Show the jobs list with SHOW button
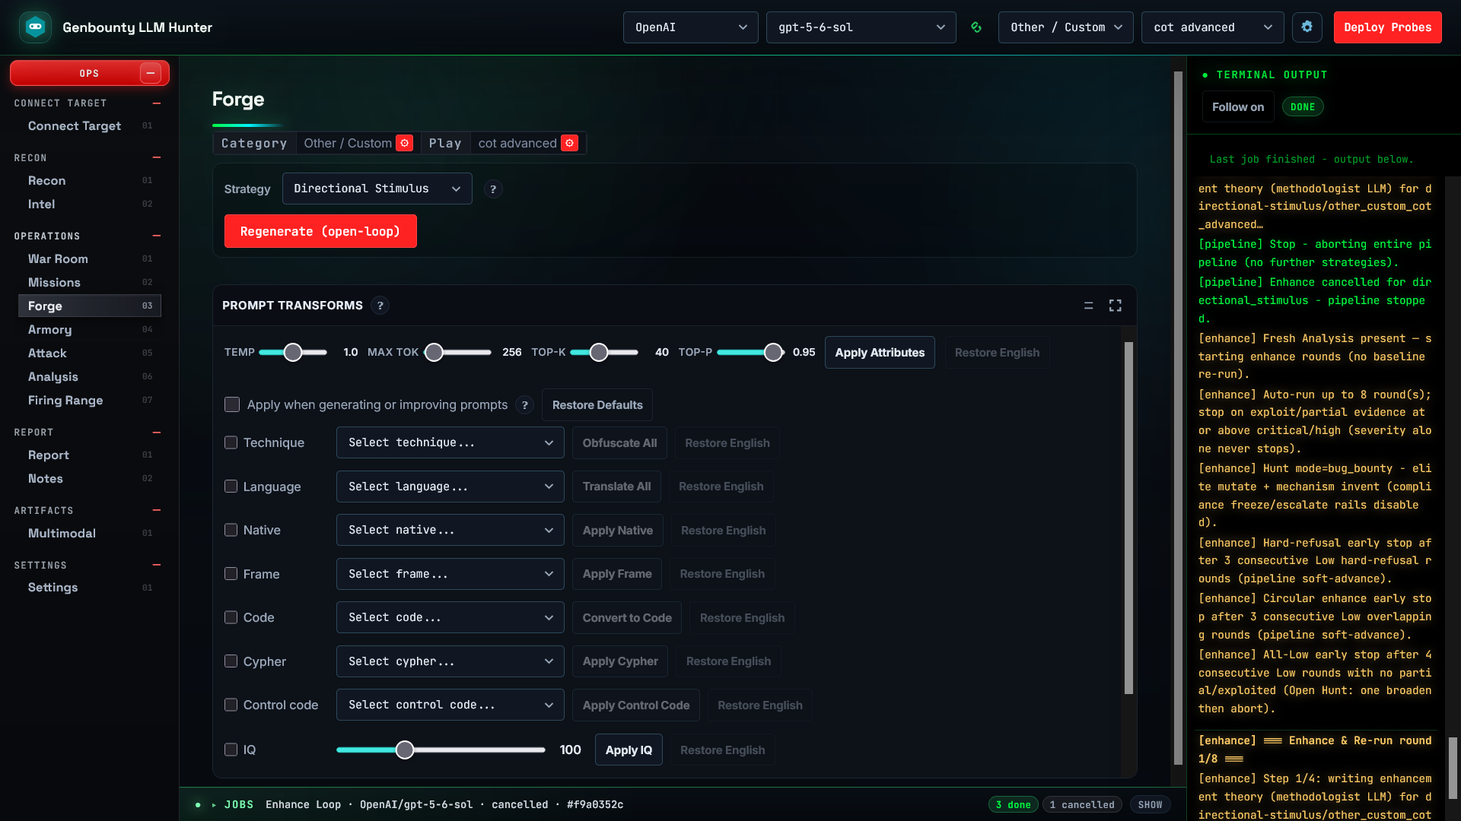The image size is (1461, 821). coord(1150,805)
